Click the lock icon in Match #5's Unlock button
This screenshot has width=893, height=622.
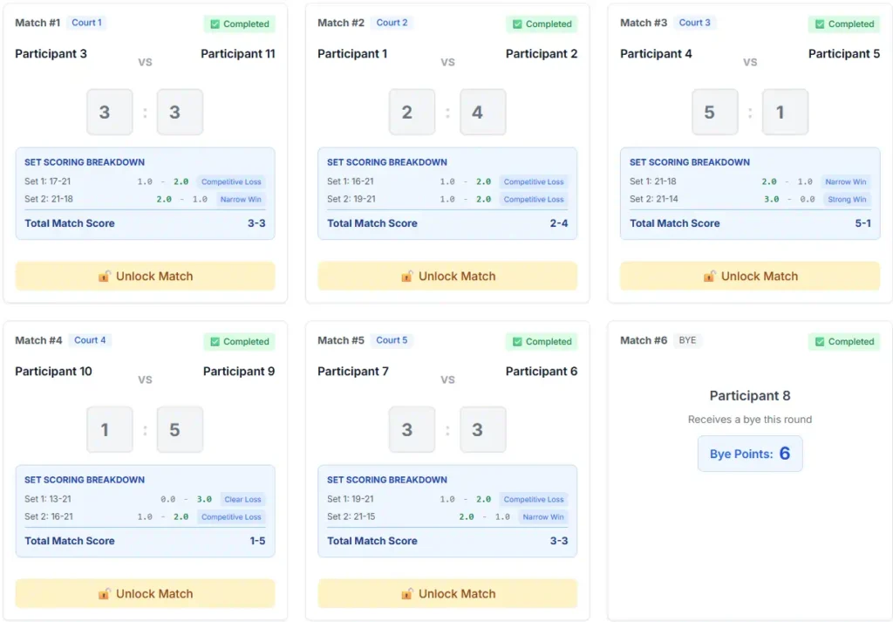click(x=407, y=594)
